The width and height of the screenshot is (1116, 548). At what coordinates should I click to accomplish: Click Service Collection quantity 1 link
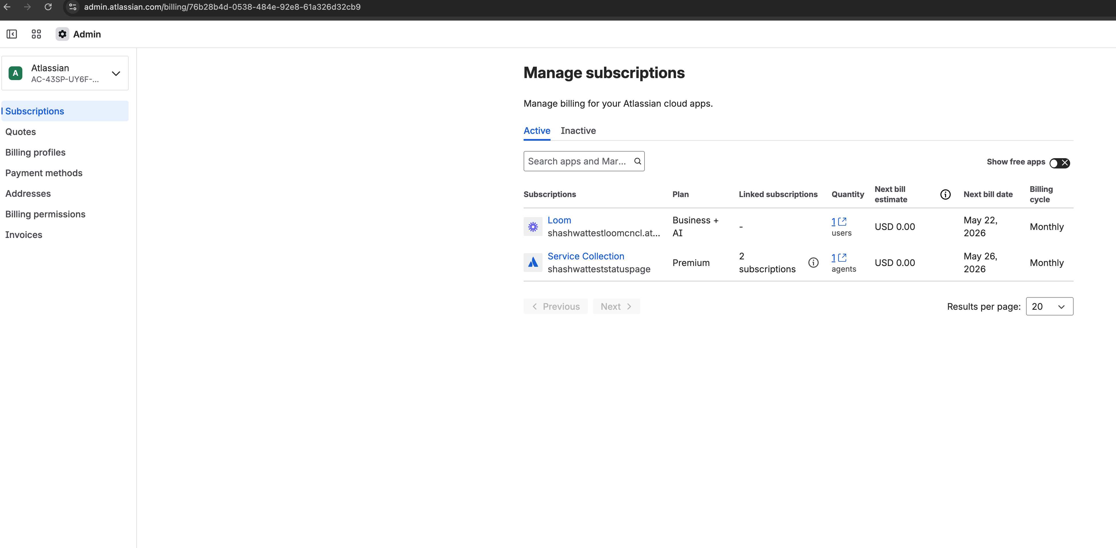point(834,258)
